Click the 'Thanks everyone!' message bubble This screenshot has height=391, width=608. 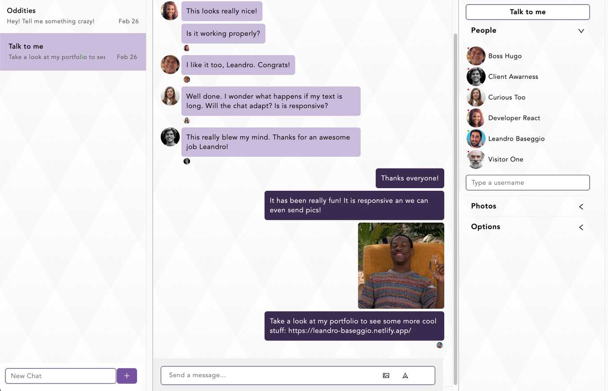[x=410, y=178]
